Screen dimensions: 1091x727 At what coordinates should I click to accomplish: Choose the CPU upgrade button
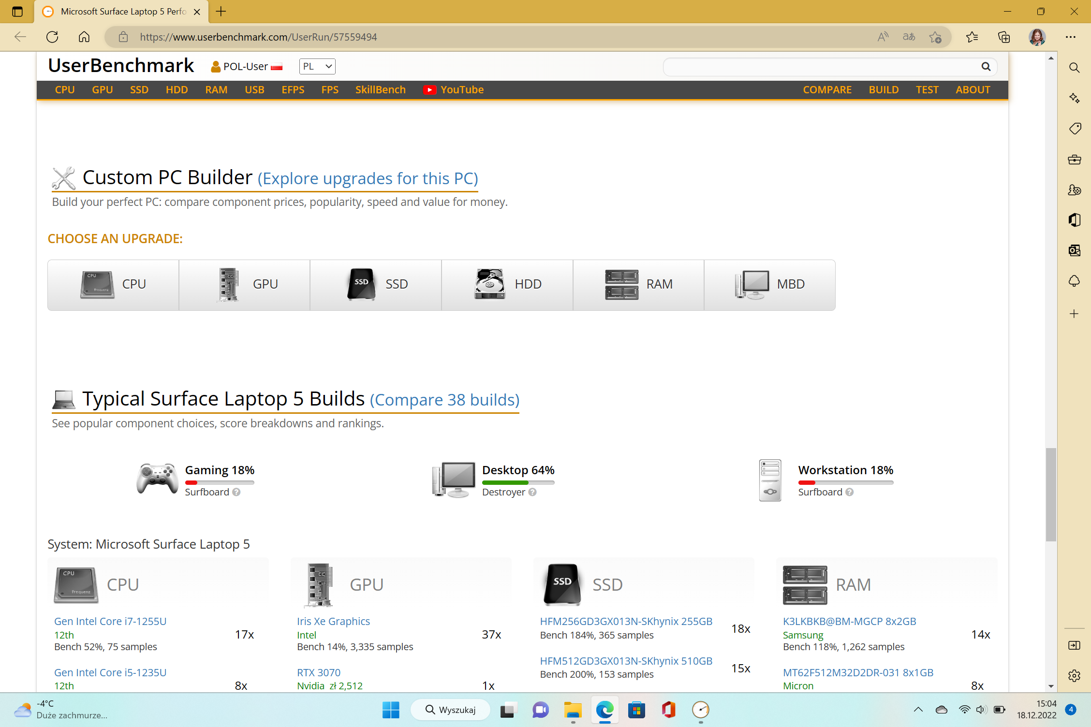(113, 285)
